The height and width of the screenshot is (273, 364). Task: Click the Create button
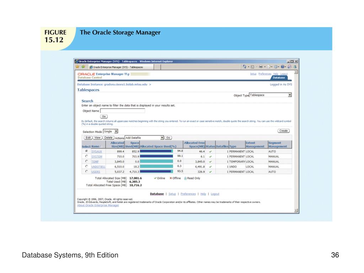pyautogui.click(x=283, y=131)
